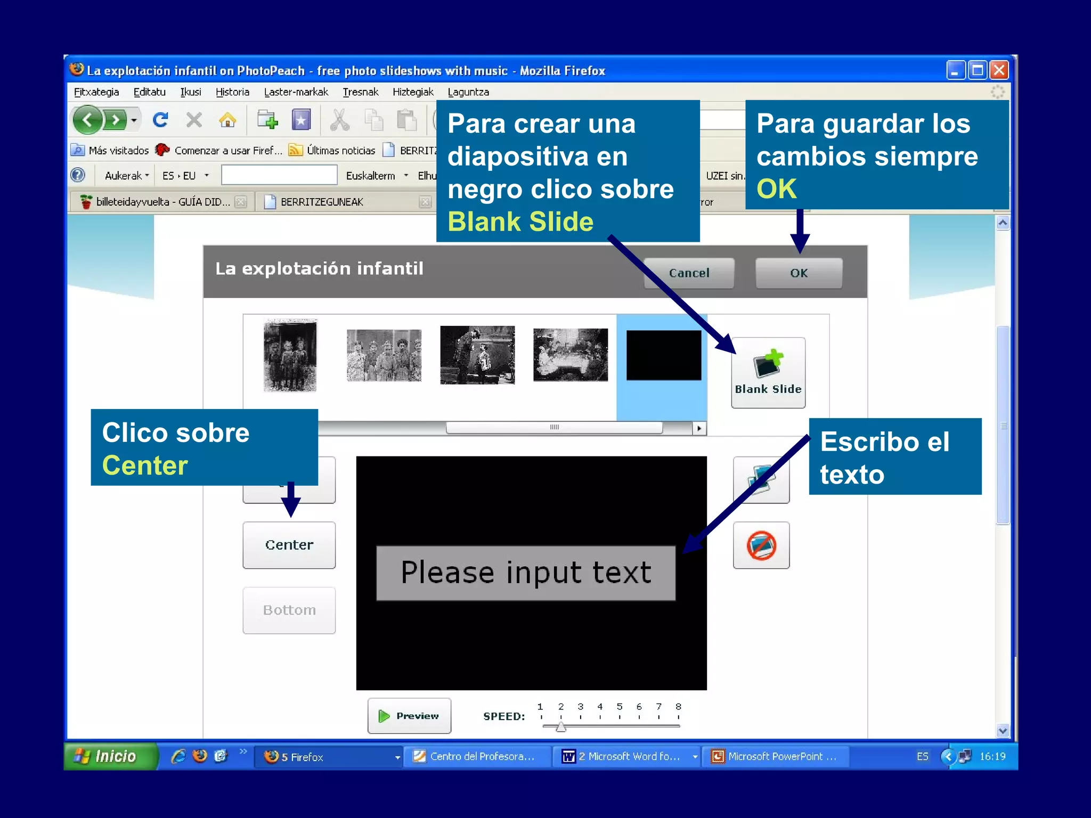Close the BERRITZEGUNEAK tab
This screenshot has width=1091, height=818.
(425, 202)
